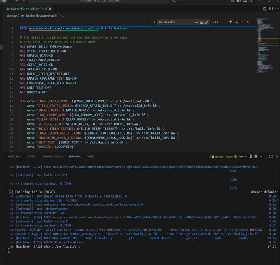Switch to the OUTPUT panel tab
Viewport: 280px width, 265px height.
(31, 157)
